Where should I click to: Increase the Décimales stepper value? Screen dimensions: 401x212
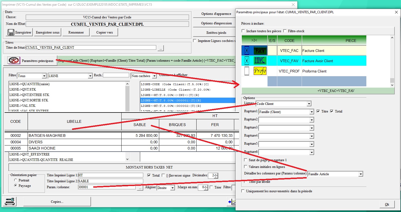tap(216, 174)
